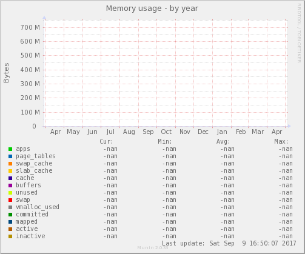Image resolution: width=305 pixels, height=254 pixels.
Task: Click the lime unused legend swatch
Action: (10, 193)
